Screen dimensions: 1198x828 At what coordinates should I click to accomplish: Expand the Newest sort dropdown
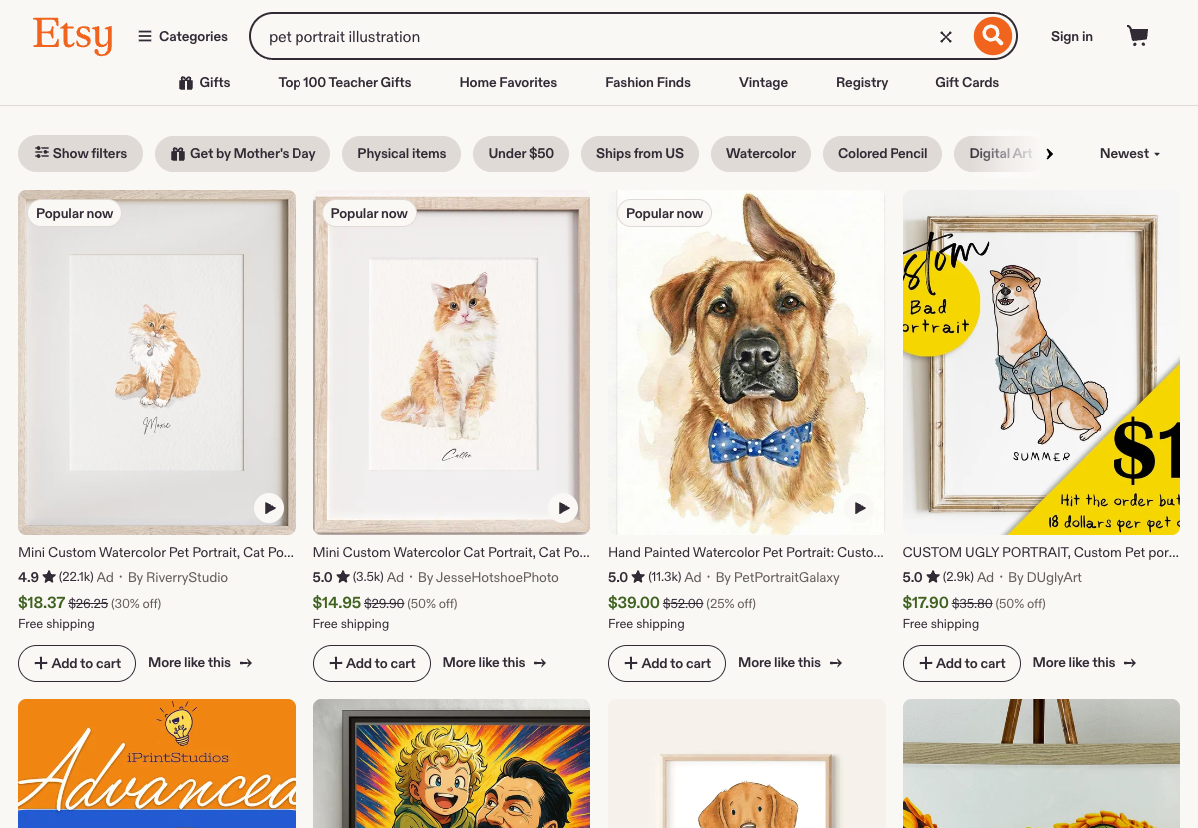click(1129, 154)
